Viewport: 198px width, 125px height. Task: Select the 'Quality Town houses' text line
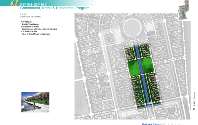[31, 24]
